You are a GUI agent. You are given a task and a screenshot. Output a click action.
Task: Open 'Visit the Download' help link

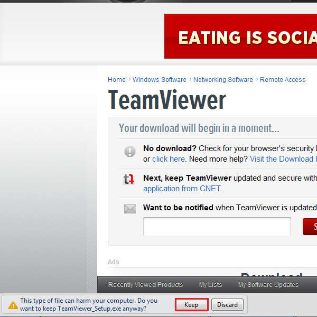(283, 159)
